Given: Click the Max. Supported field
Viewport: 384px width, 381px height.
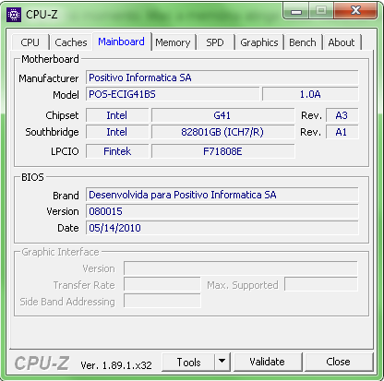Looking at the screenshot, I should [321, 284].
